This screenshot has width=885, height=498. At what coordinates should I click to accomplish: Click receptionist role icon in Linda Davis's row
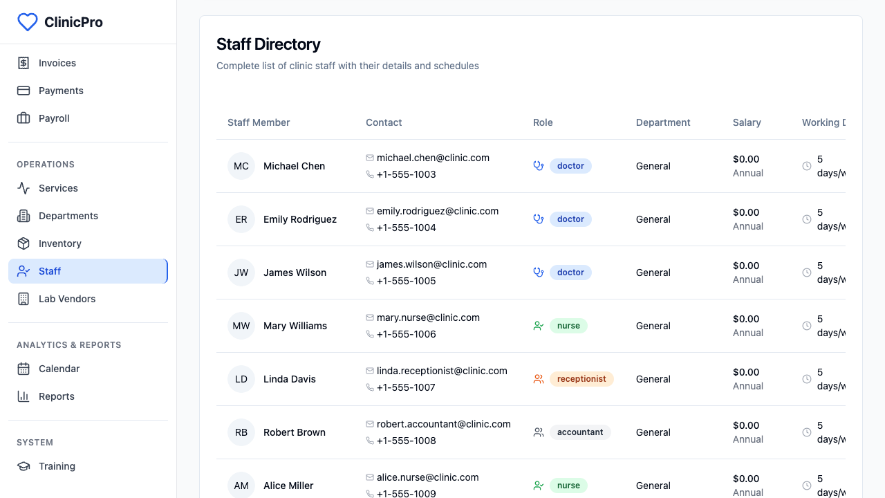pos(539,379)
